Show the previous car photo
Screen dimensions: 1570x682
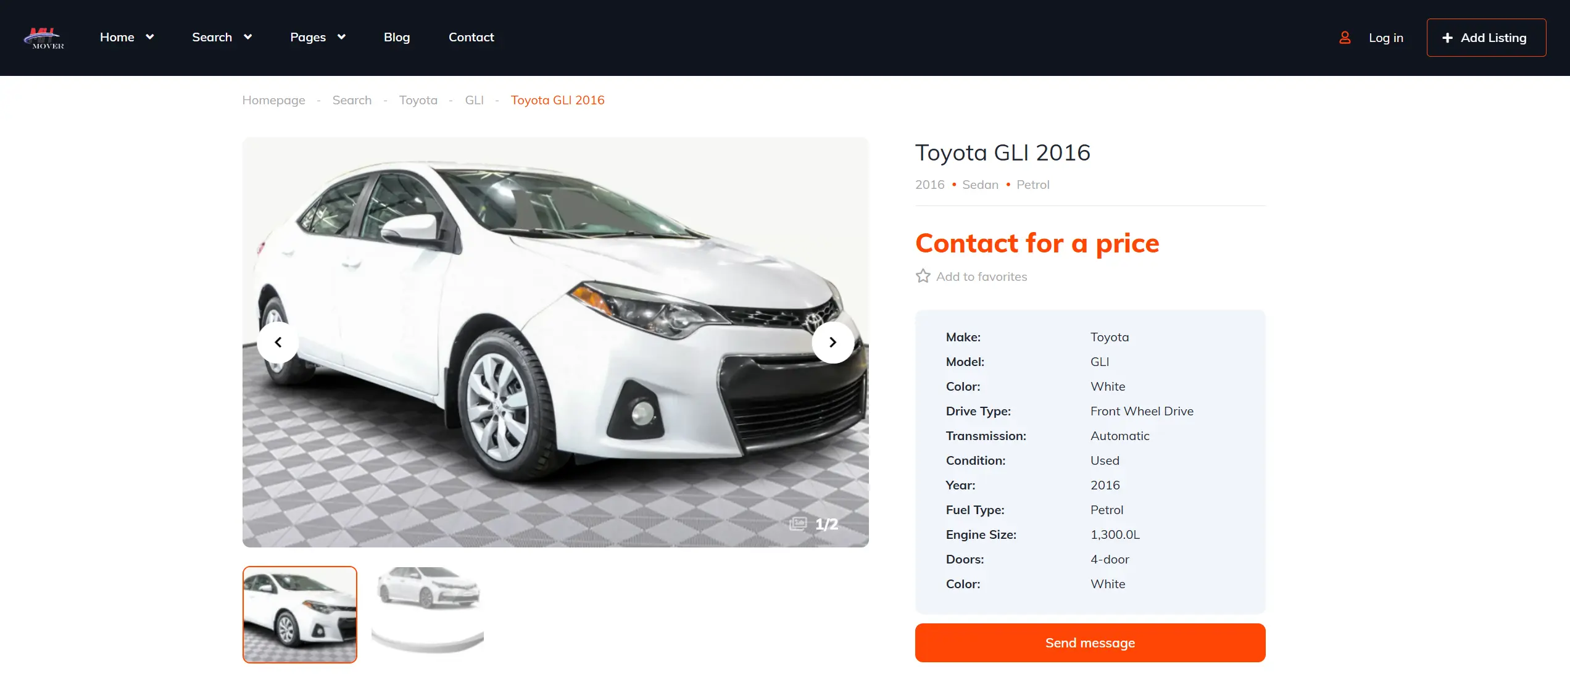click(x=278, y=342)
